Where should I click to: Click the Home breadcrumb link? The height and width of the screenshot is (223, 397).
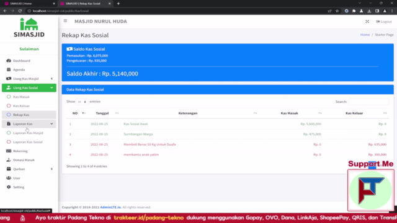click(365, 35)
